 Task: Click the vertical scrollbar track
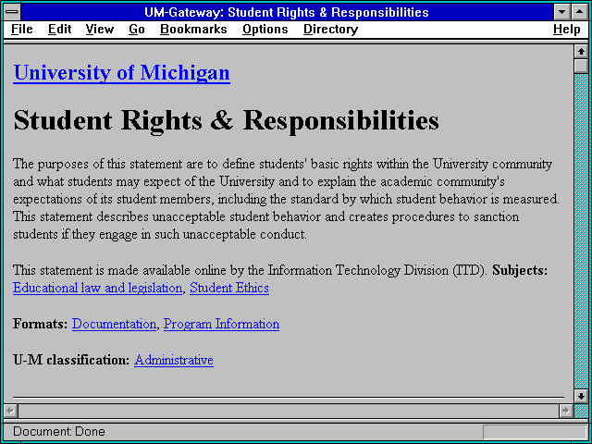tap(582, 231)
